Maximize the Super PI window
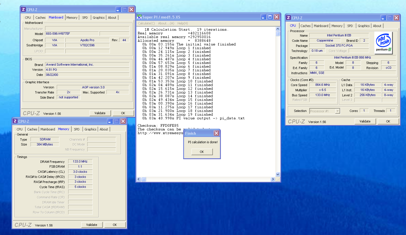This screenshot has height=235, width=406. pos(270,17)
